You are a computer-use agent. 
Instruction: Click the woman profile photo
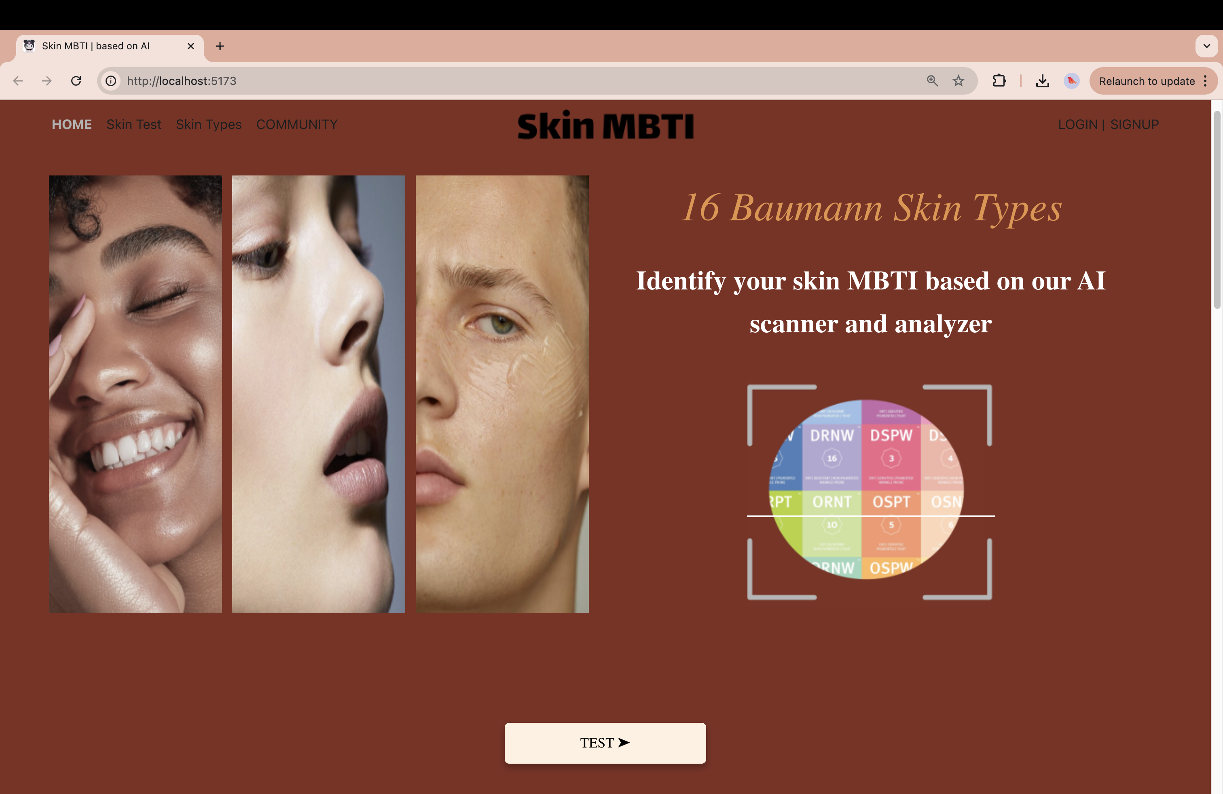coord(319,394)
